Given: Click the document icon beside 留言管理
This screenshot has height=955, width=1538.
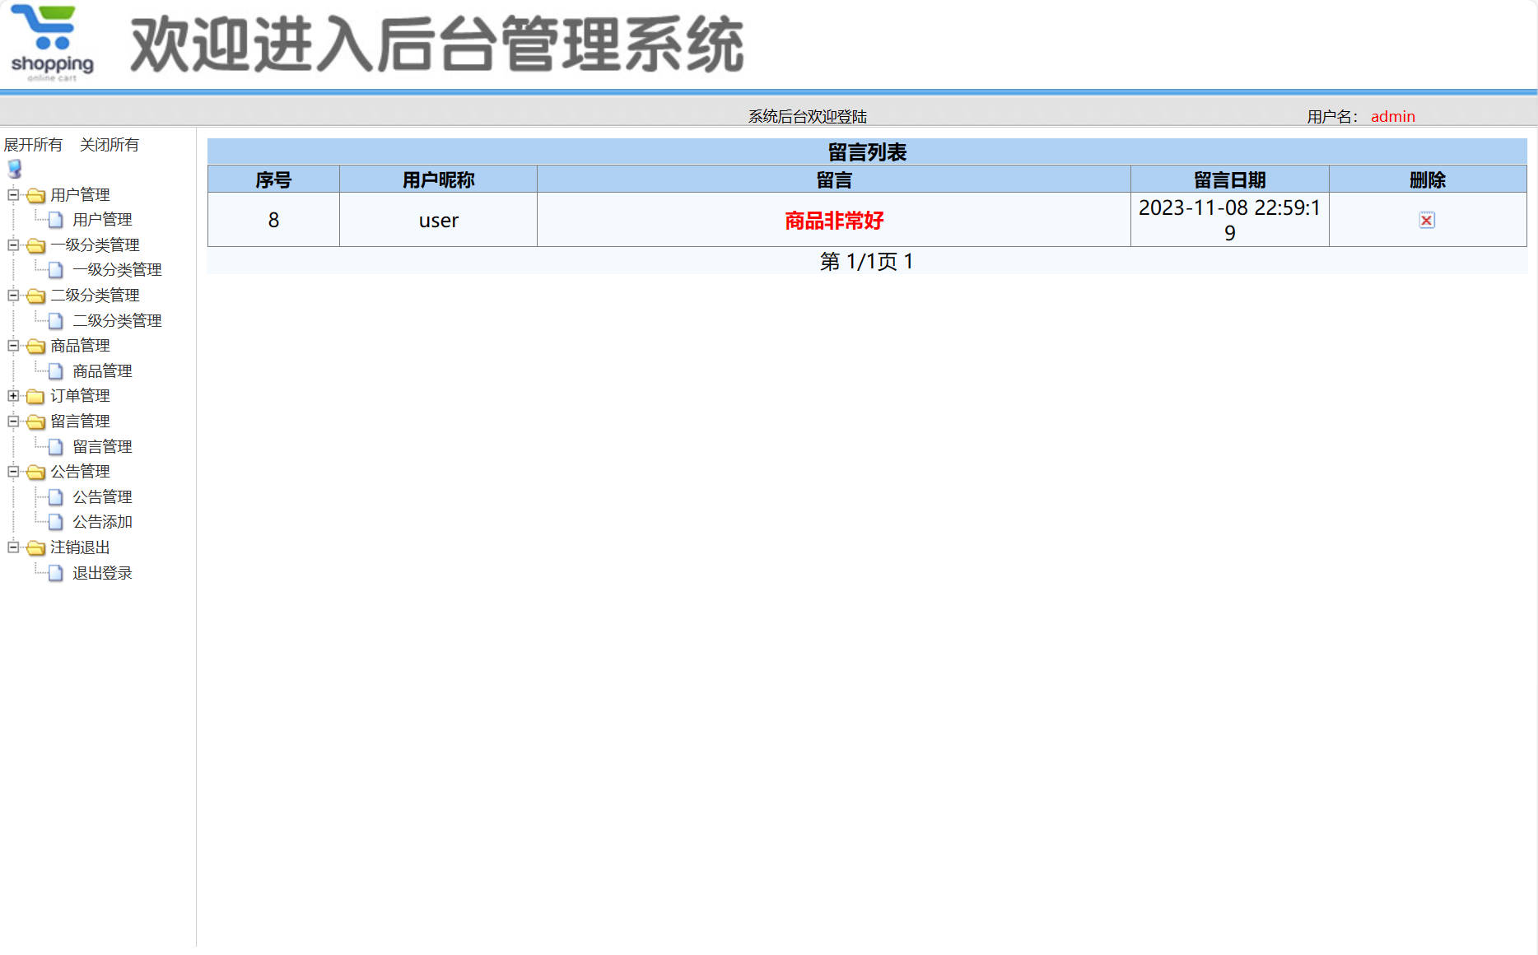Looking at the screenshot, I should click(x=54, y=446).
